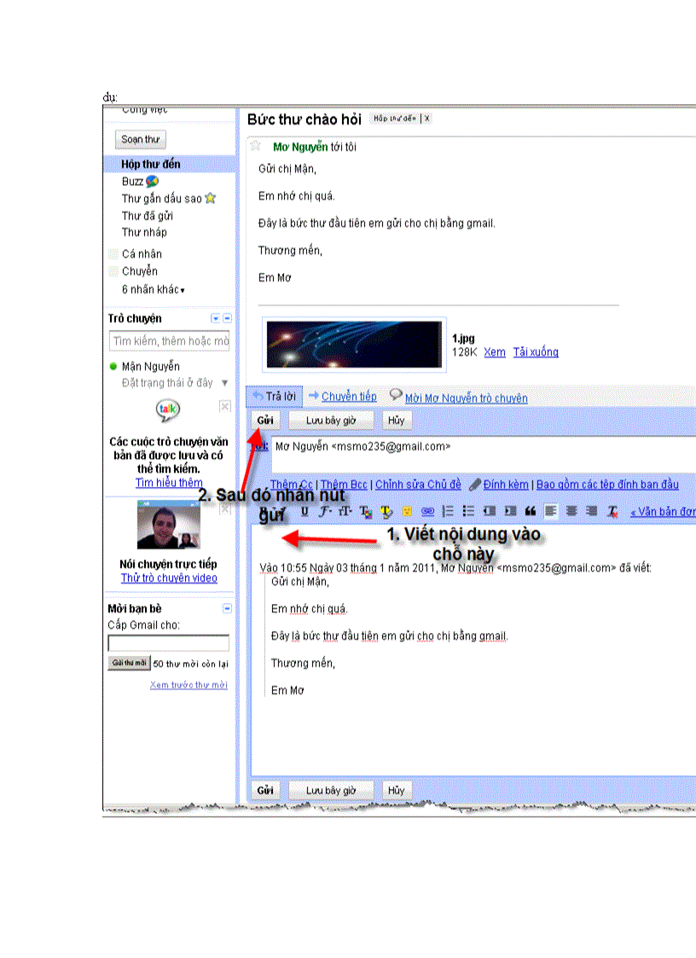The width and height of the screenshot is (696, 958).
Task: Select the Underline formatting icon
Action: click(x=303, y=511)
